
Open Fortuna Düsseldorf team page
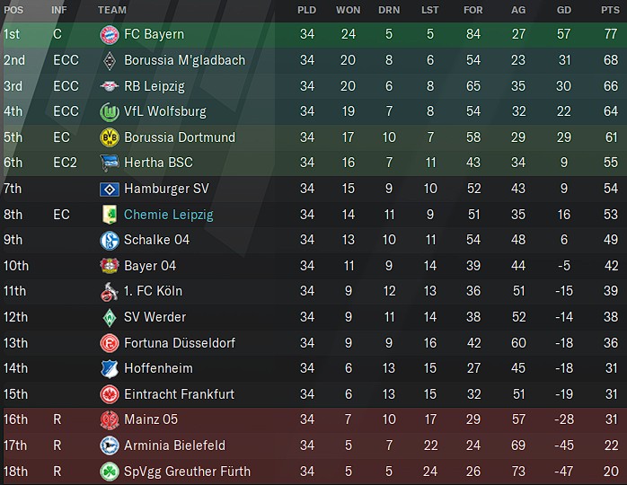click(x=180, y=343)
